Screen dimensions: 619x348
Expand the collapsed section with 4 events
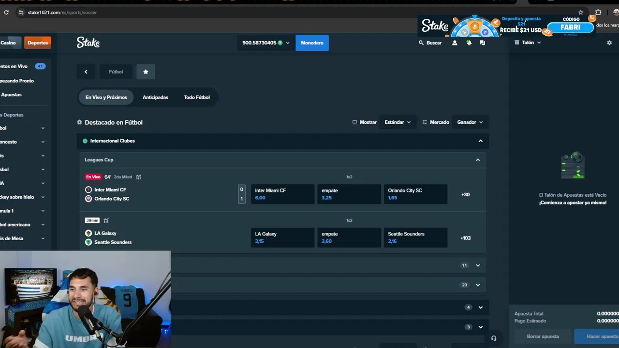[x=480, y=307]
